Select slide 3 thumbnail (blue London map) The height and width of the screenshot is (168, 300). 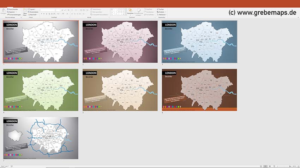[x=199, y=42]
